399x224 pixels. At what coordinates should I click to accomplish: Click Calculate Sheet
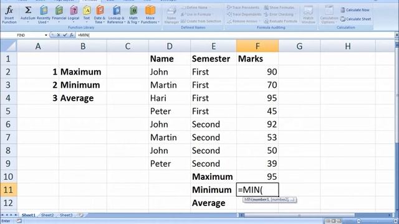pos(356,19)
